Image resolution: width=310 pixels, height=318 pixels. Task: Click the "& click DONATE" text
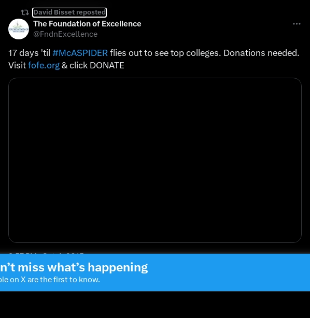pyautogui.click(x=93, y=65)
